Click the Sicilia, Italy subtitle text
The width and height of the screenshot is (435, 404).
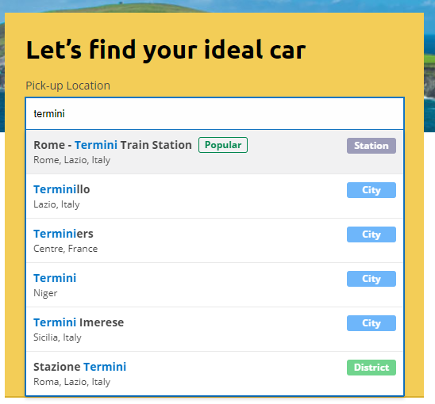[57, 337]
